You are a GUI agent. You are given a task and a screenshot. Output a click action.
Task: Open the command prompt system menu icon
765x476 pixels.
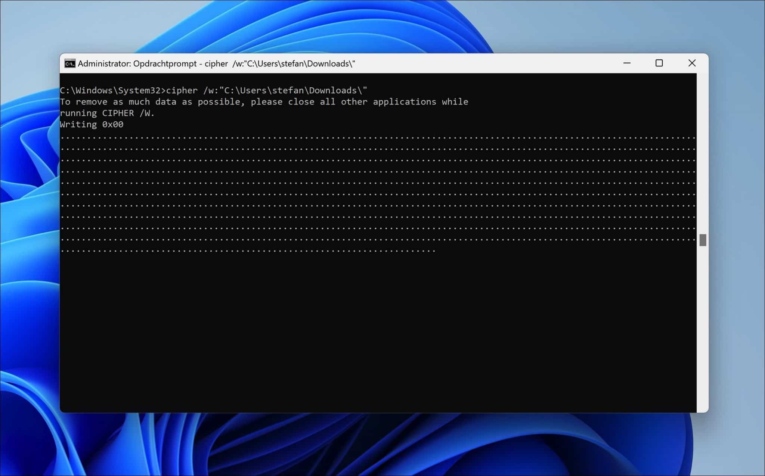tap(69, 63)
